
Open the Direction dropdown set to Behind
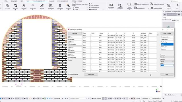pos(167,61)
